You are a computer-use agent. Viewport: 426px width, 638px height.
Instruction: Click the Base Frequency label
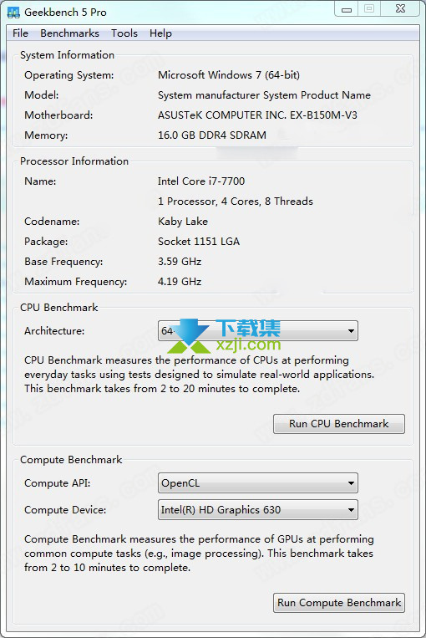coord(63,262)
